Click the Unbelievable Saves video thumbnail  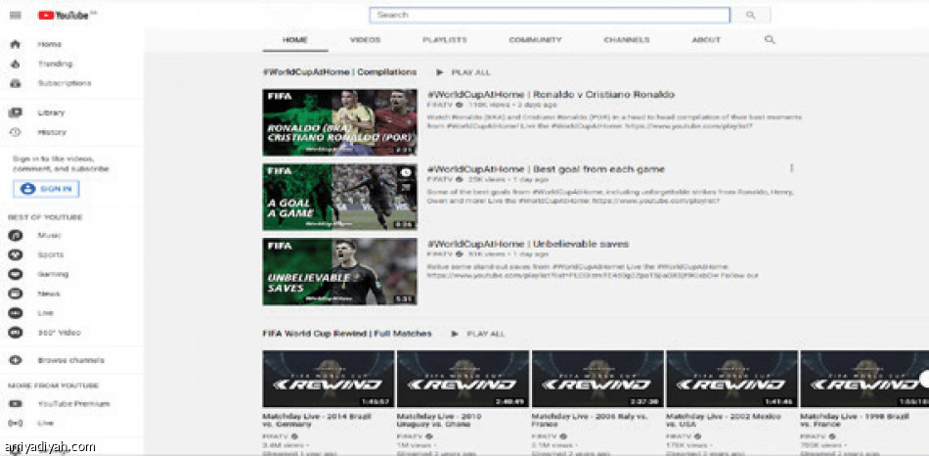tap(339, 271)
